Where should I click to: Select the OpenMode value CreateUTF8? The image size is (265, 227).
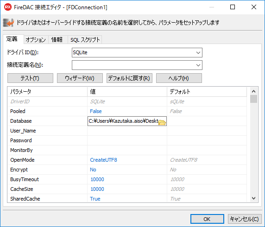click(103, 160)
